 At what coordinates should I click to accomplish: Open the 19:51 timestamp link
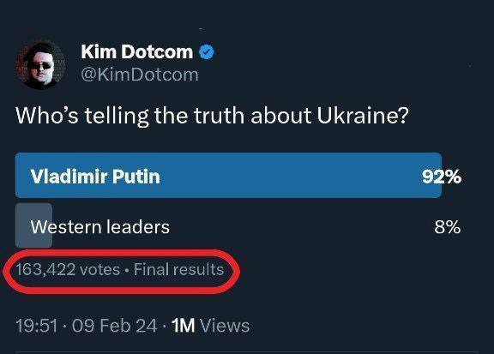(37, 326)
